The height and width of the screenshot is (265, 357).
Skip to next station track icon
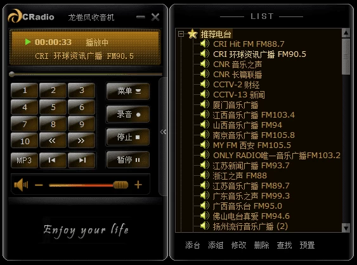point(81,160)
